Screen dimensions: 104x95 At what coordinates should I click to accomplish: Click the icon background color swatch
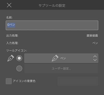click(x=78, y=81)
